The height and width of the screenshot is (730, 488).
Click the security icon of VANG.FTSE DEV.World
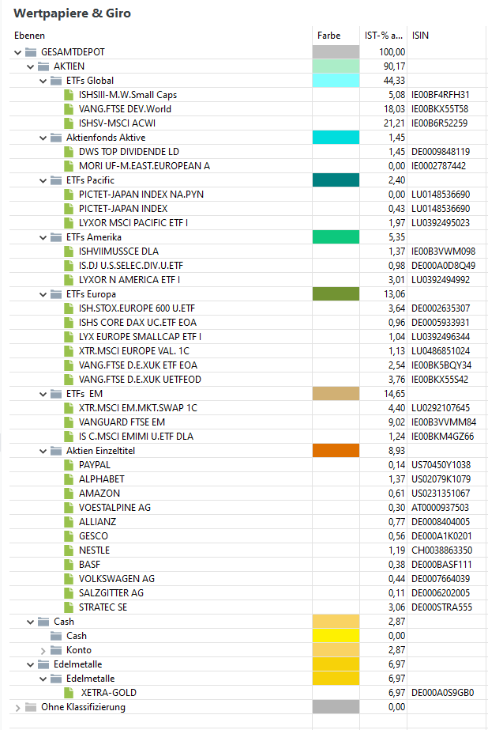(x=69, y=109)
